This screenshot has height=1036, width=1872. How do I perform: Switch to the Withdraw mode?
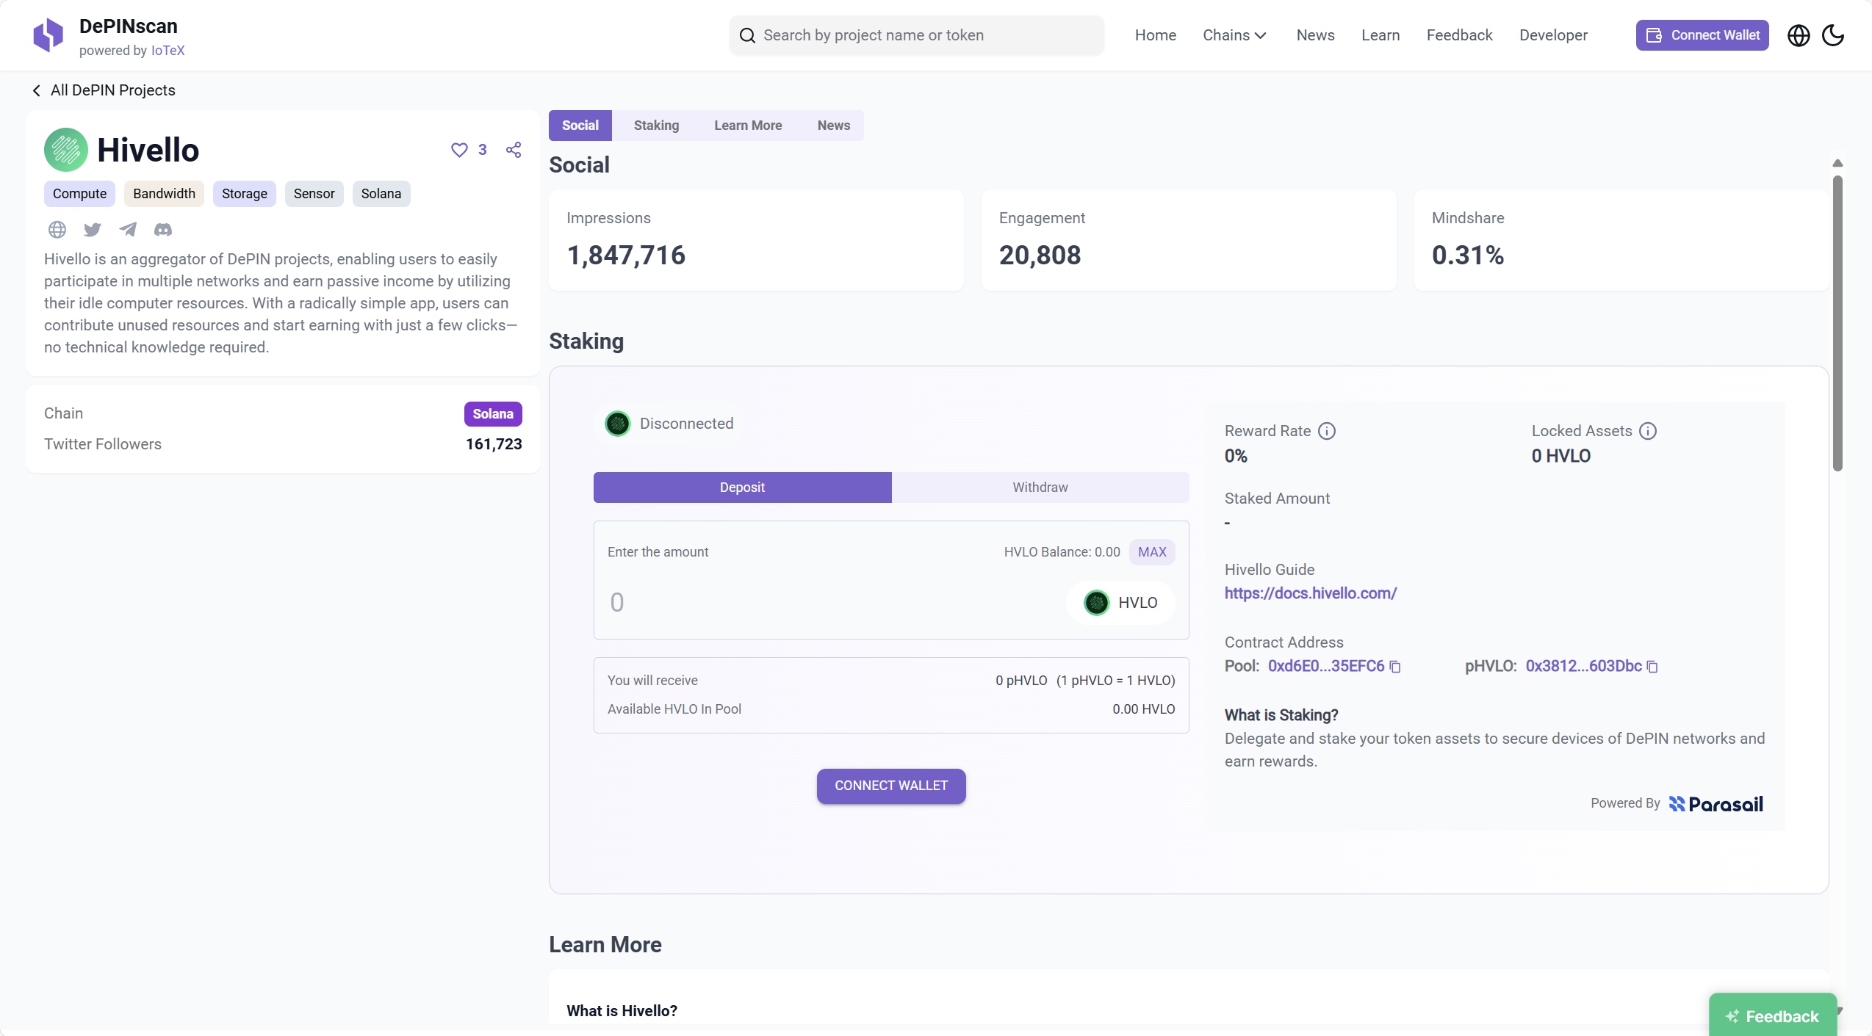click(x=1040, y=488)
